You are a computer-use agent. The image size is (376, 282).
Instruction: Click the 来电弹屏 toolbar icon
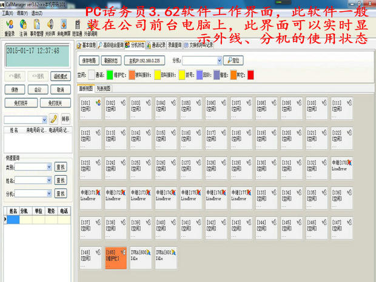point(64,27)
